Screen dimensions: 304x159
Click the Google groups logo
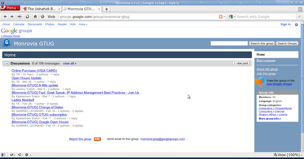click(x=16, y=31)
